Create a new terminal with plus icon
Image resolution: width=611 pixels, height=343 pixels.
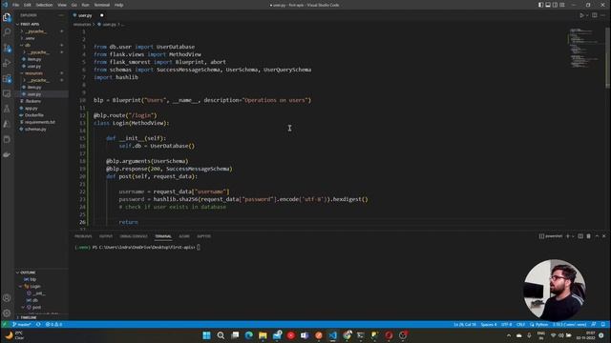568,236
